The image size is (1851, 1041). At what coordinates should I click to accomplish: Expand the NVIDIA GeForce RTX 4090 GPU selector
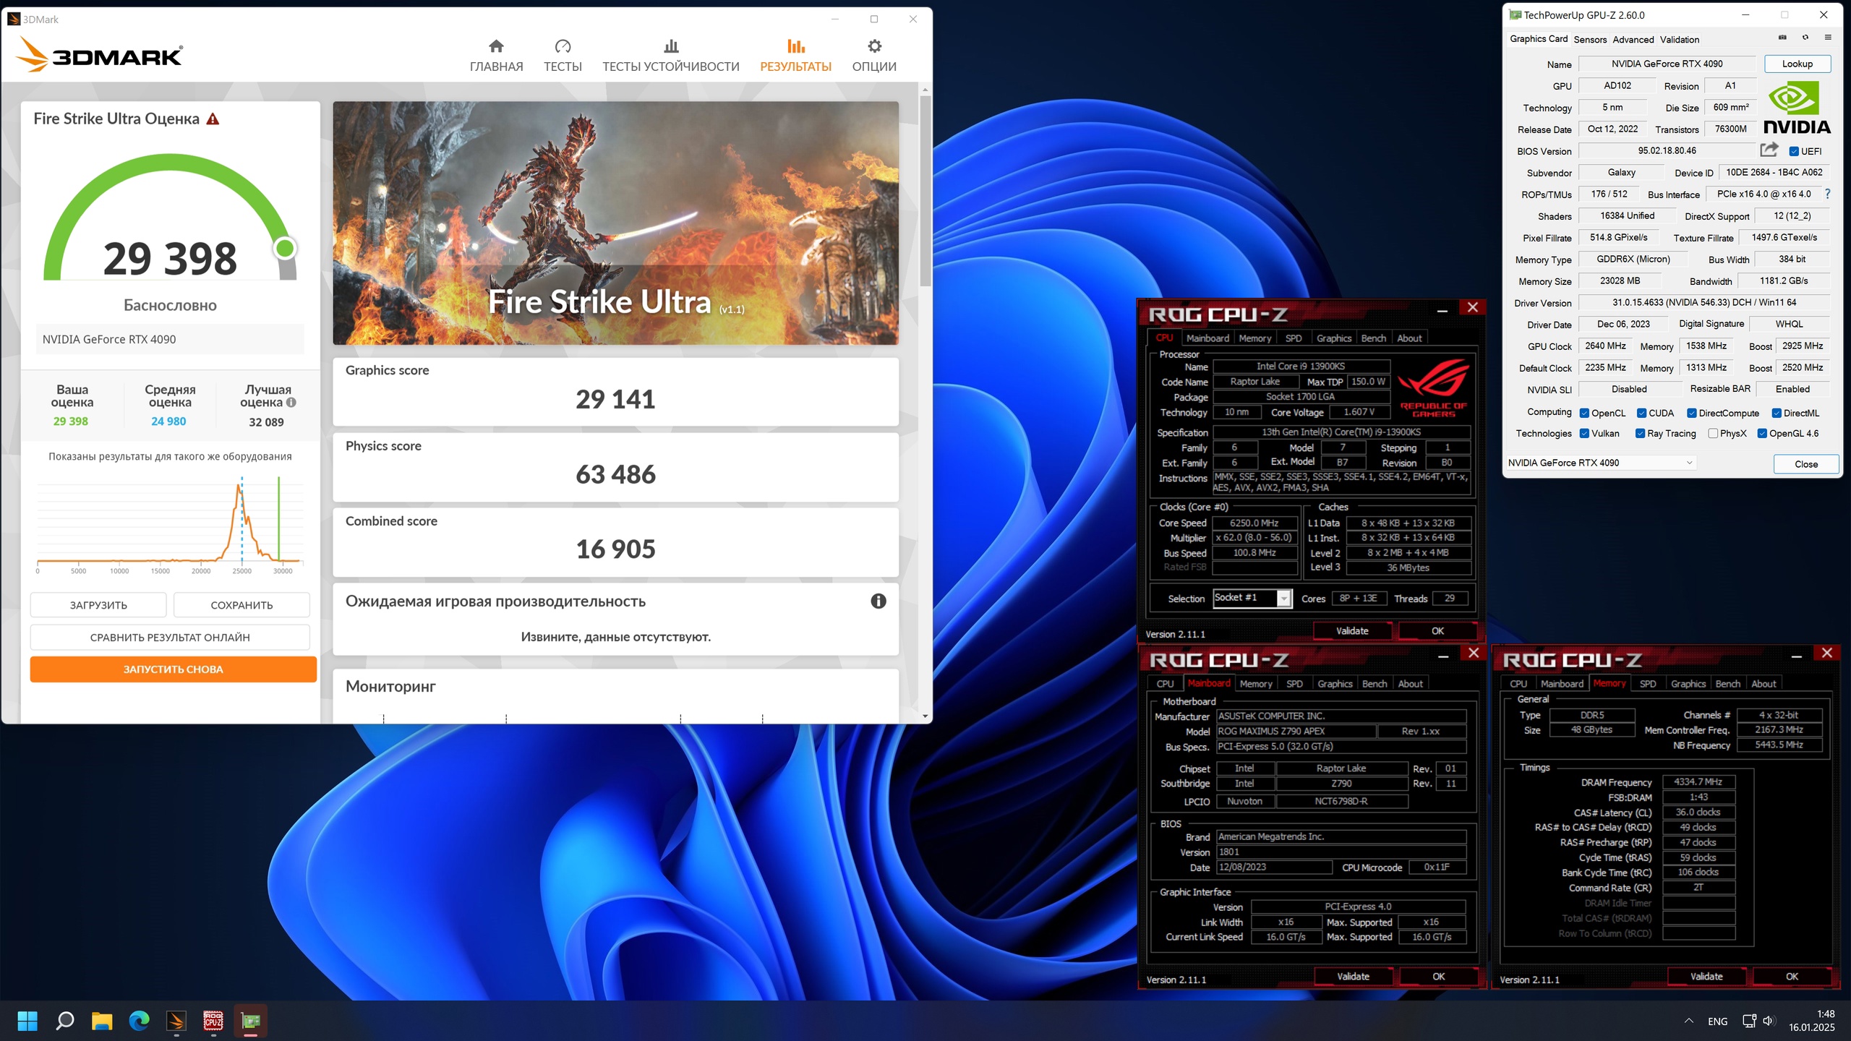coord(1601,463)
